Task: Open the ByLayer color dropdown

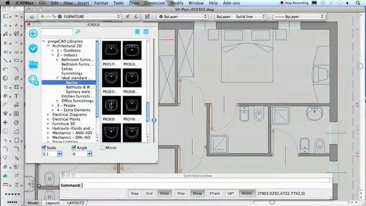Action: tap(182, 17)
